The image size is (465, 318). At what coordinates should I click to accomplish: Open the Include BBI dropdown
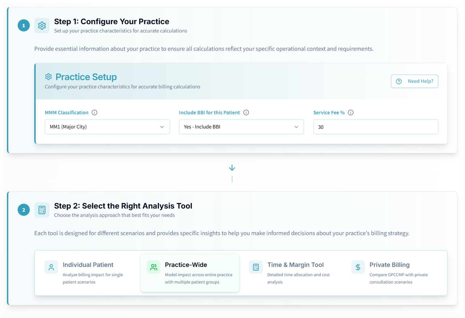point(241,127)
